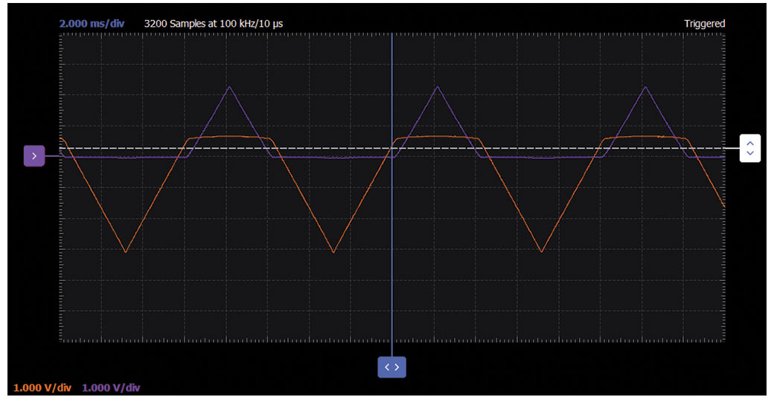
Task: Click the Triggered status indicator
Action: [x=704, y=24]
